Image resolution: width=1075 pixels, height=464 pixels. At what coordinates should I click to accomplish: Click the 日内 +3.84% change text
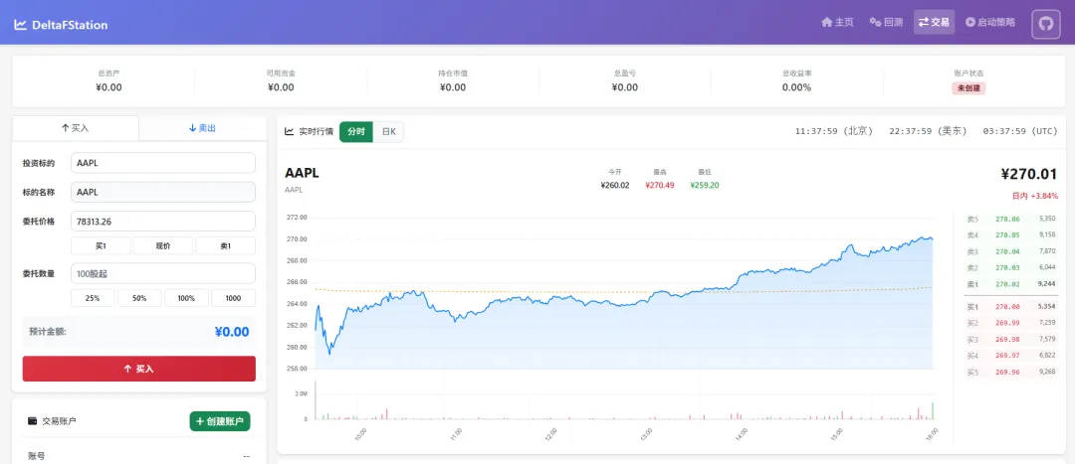point(1035,196)
